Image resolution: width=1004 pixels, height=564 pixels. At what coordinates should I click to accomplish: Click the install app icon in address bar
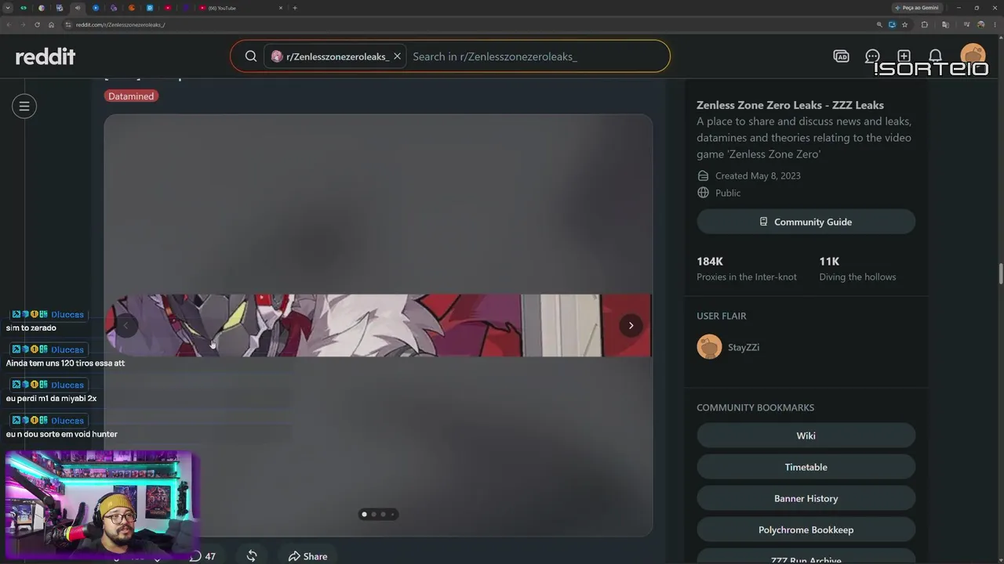(892, 24)
